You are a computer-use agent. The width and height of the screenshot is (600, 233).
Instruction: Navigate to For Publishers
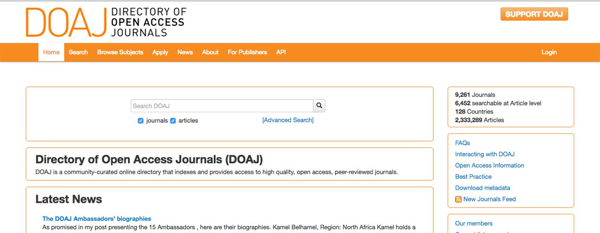click(x=247, y=52)
